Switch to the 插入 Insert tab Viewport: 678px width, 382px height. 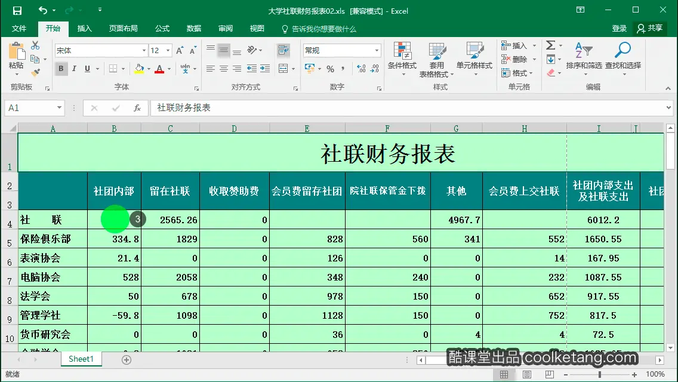tap(84, 29)
